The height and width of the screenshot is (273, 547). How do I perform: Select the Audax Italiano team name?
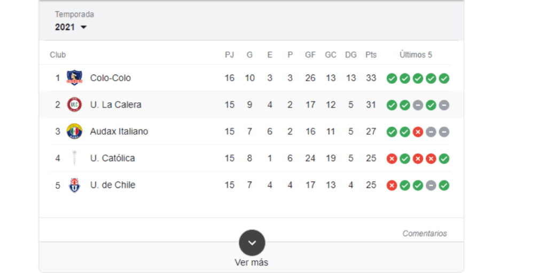click(x=119, y=131)
